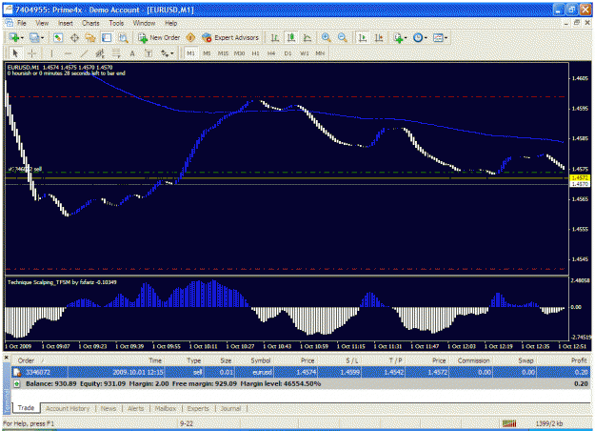
Task: Zoom out of the chart
Action: click(x=343, y=37)
